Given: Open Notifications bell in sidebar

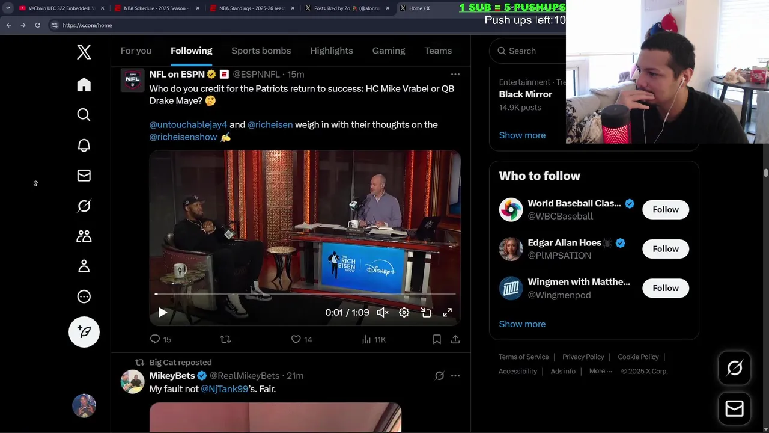Looking at the screenshot, I should (x=84, y=145).
